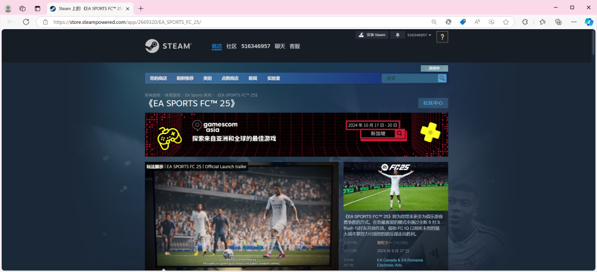Open the EA Canada & EA Romania developer link
Screen dimensions: 597x272
click(400, 260)
